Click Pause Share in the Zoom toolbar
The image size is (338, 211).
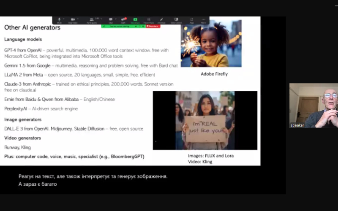pyautogui.click(x=149, y=20)
